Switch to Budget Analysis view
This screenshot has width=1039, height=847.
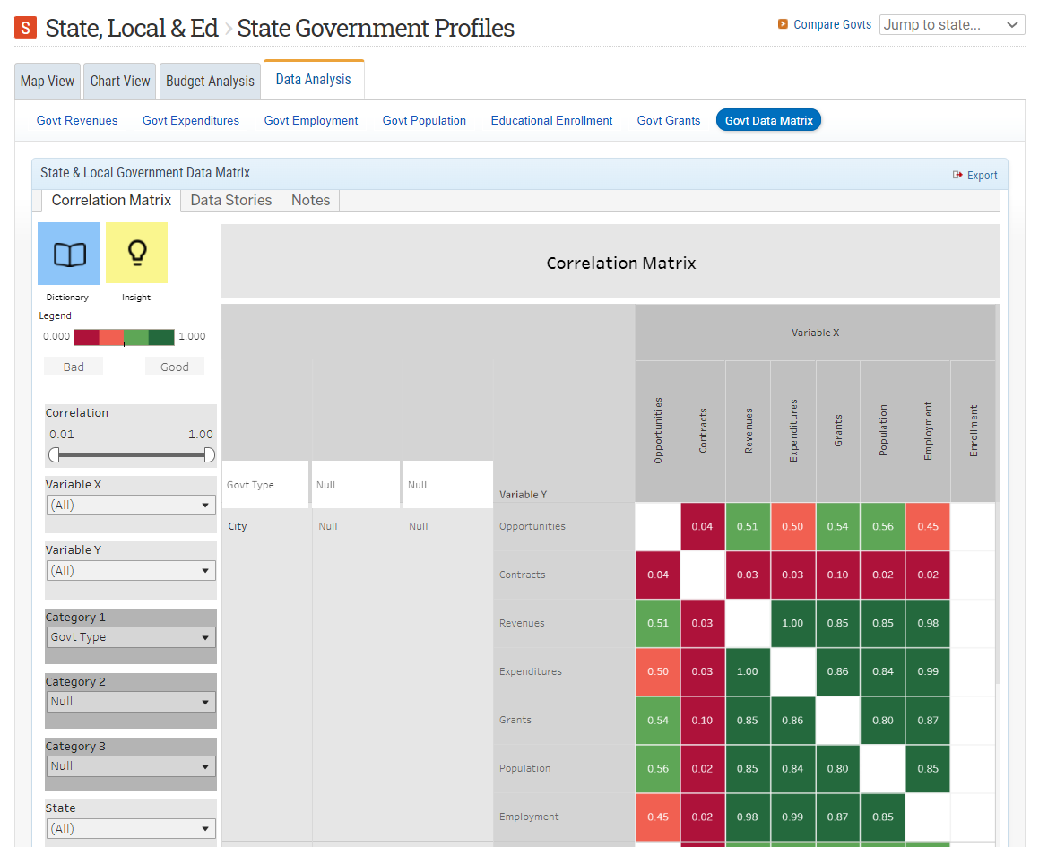tap(210, 80)
